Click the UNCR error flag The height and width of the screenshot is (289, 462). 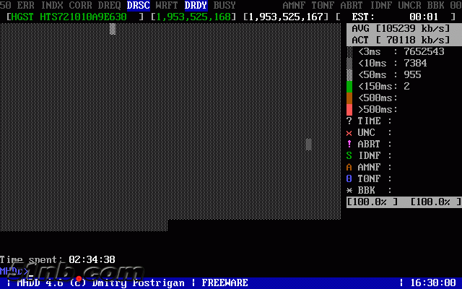tap(409, 5)
